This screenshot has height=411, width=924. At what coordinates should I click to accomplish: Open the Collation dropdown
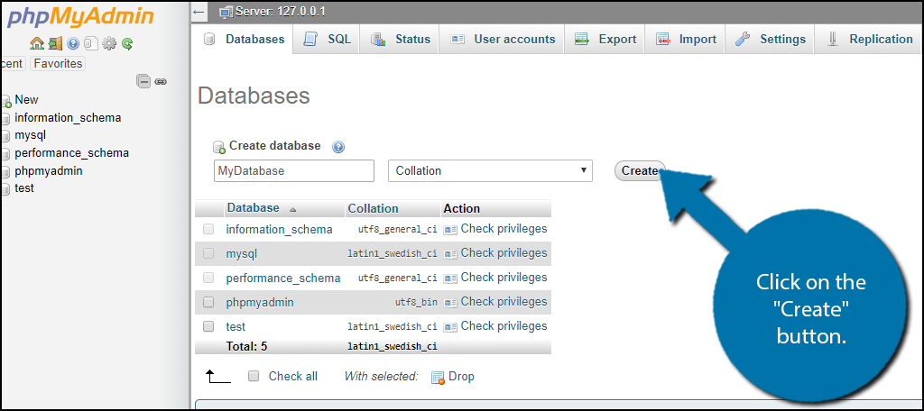(490, 170)
